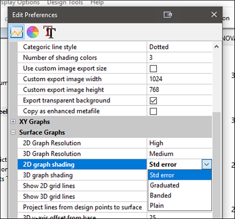Click the scrollbar up arrow
This screenshot has height=219, width=235.
pos(217,47)
